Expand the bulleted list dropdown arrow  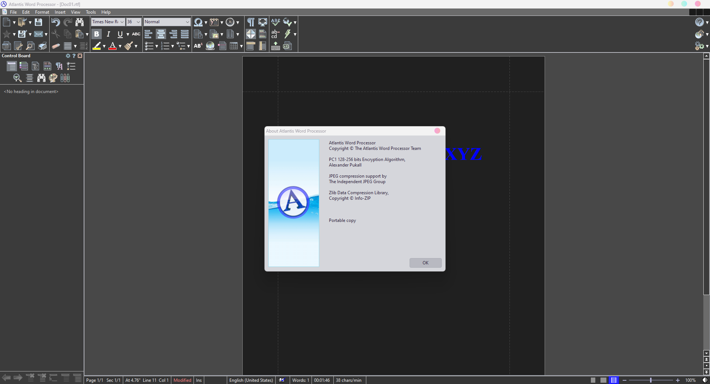(x=157, y=47)
